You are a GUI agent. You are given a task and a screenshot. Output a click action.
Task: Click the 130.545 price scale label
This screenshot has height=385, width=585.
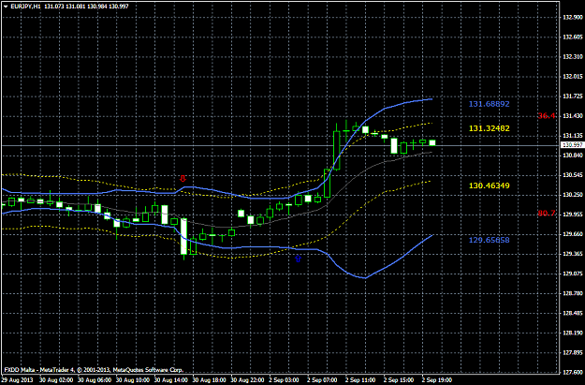pos(573,175)
